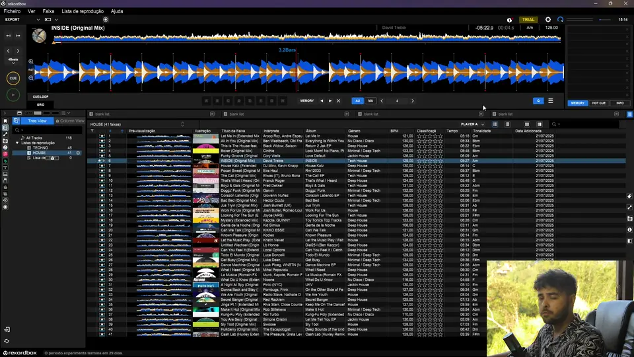634x357 pixels.
Task: Collapse Listas de reprodução tree node
Action: [x=17, y=143]
